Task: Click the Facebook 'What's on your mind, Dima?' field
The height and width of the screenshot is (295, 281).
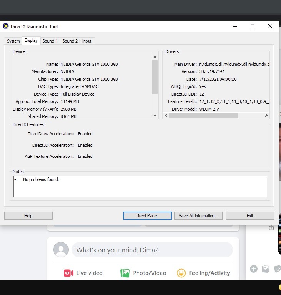Action: [x=152, y=250]
